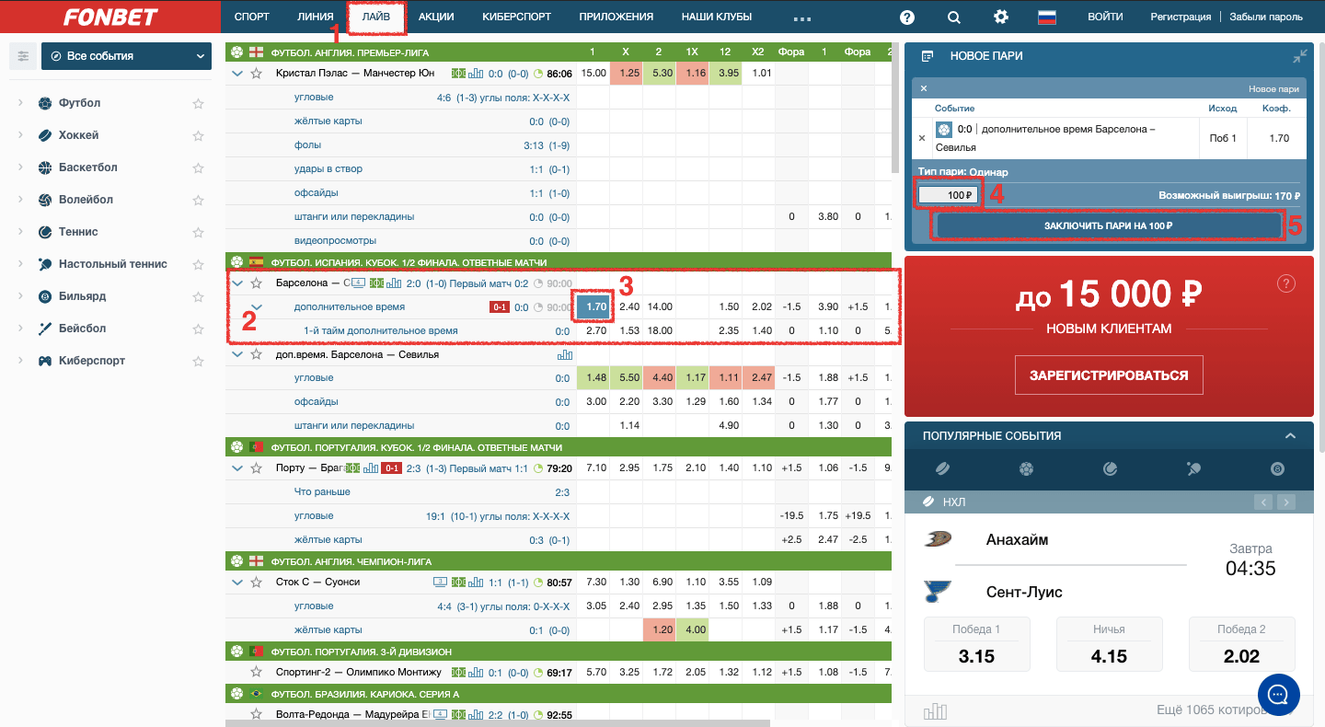1325x727 pixels.
Task: Add Барселона match to favorites with star
Action: click(257, 283)
